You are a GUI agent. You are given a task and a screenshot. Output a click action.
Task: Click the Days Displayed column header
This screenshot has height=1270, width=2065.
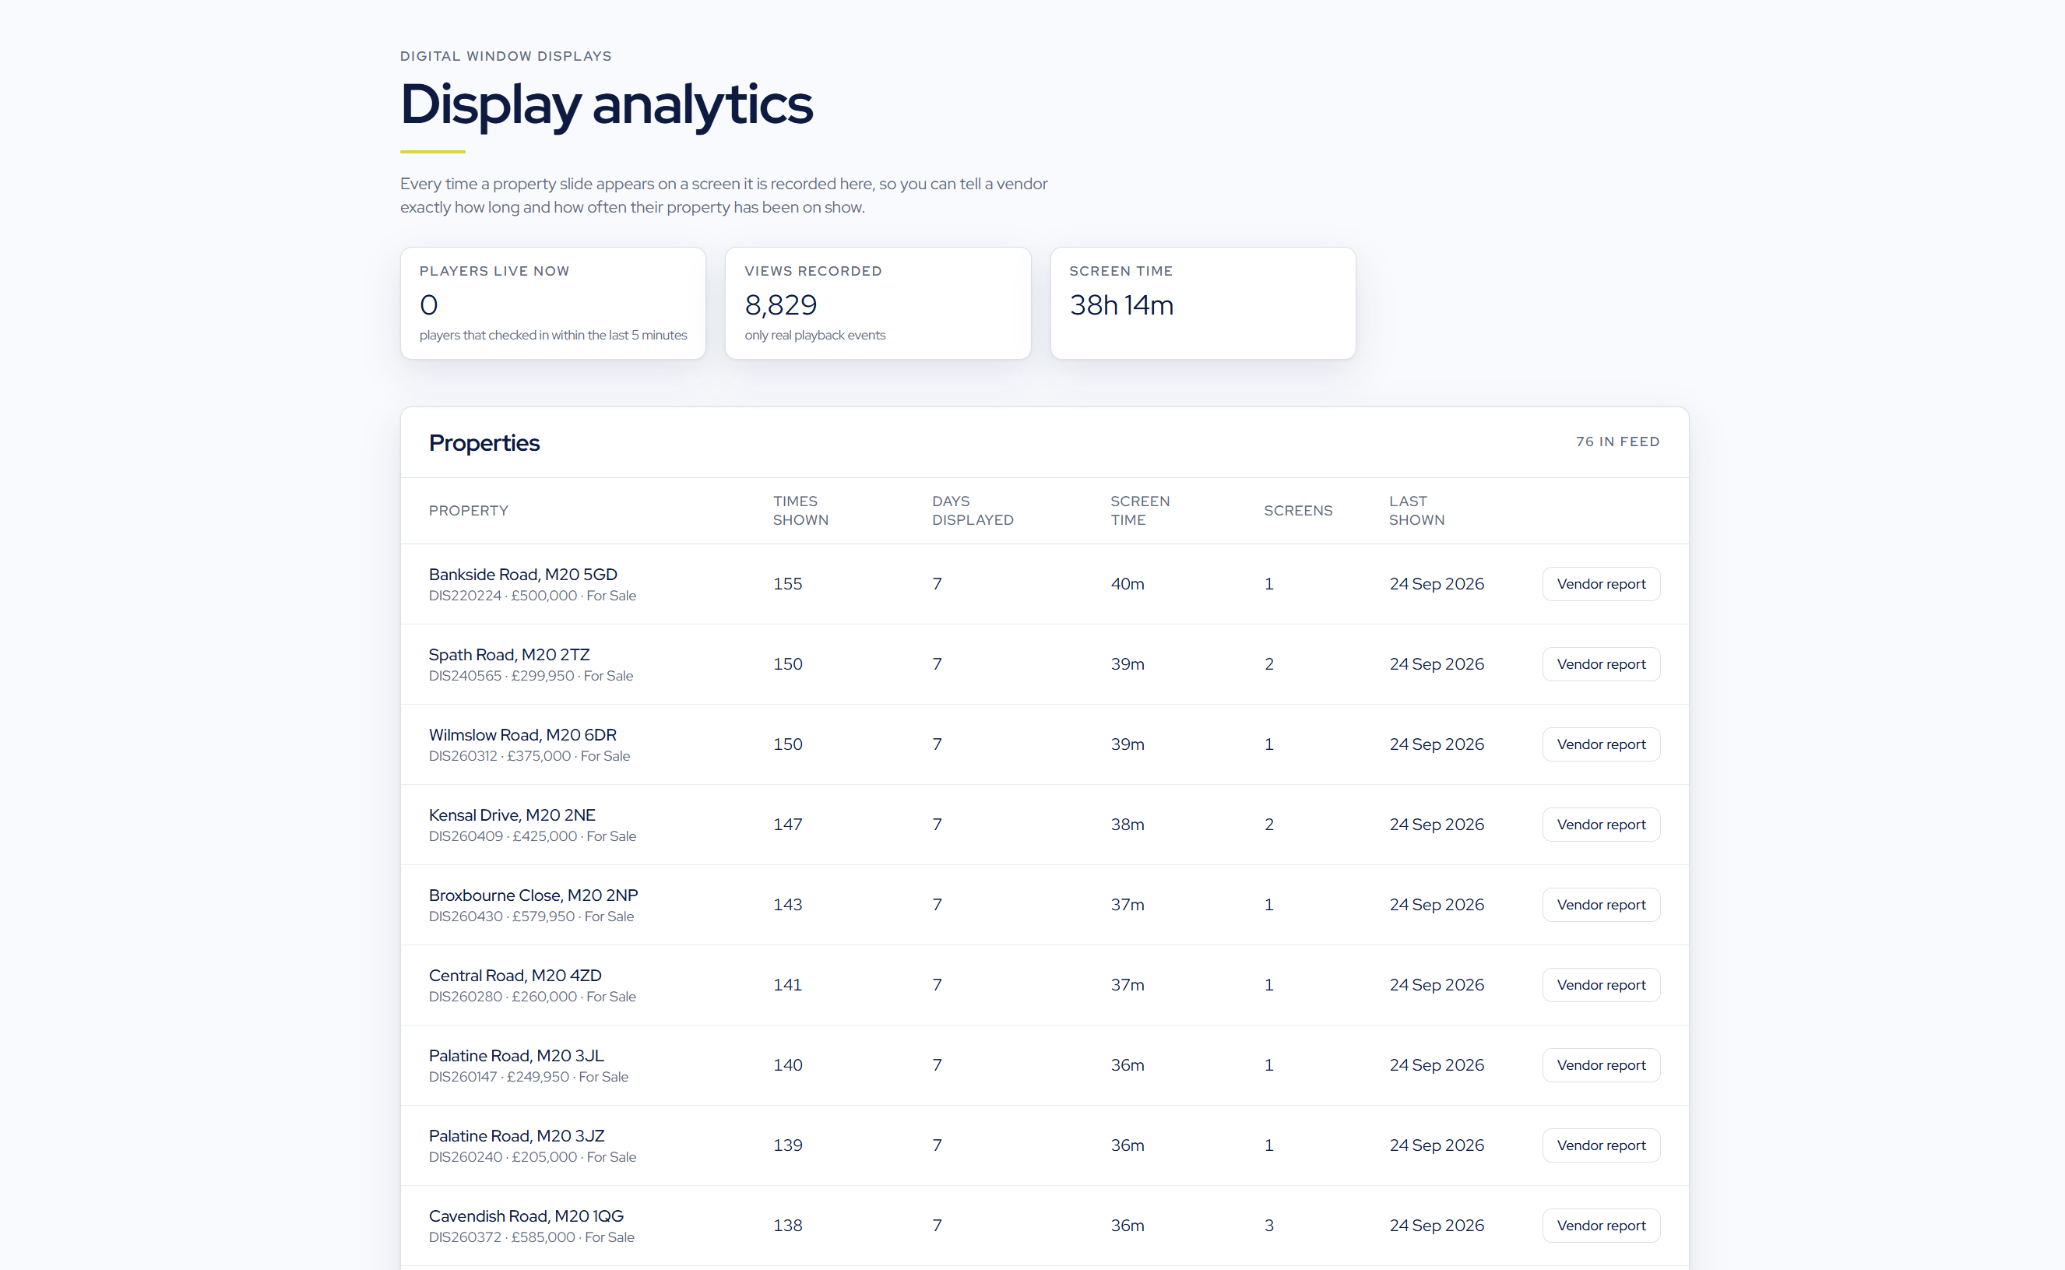[x=973, y=511]
